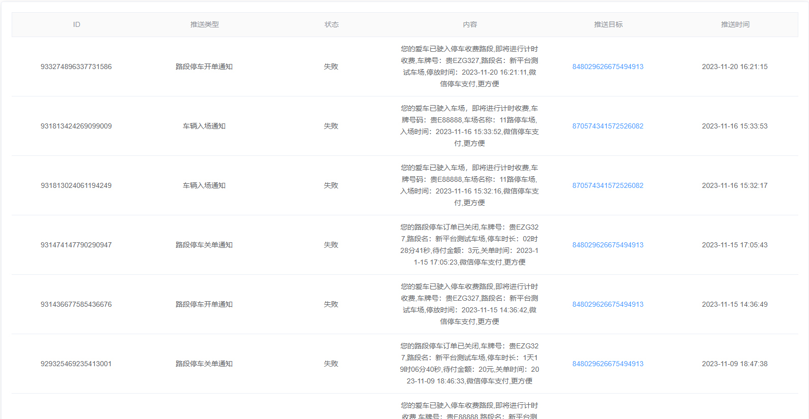Screen dimensions: 809x419
Task: Click the ID column header
Action: click(77, 24)
